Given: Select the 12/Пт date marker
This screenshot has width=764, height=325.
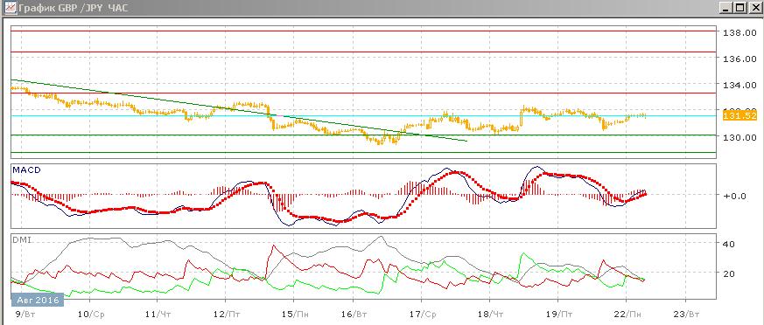Looking at the screenshot, I should pos(226,314).
